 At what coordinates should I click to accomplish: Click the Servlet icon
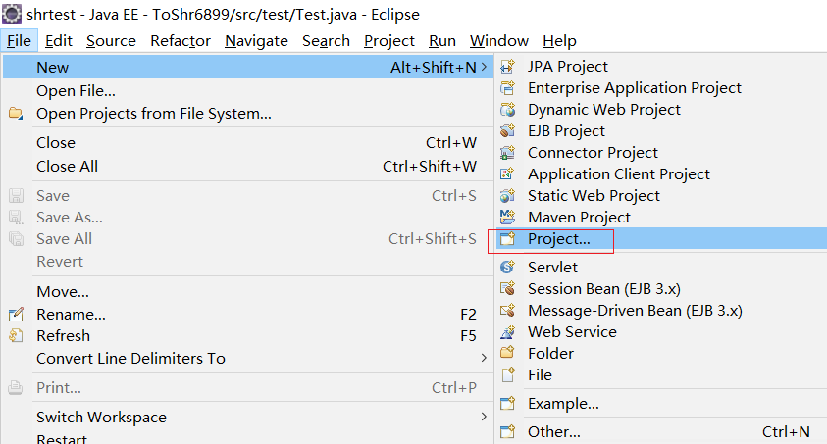point(507,268)
